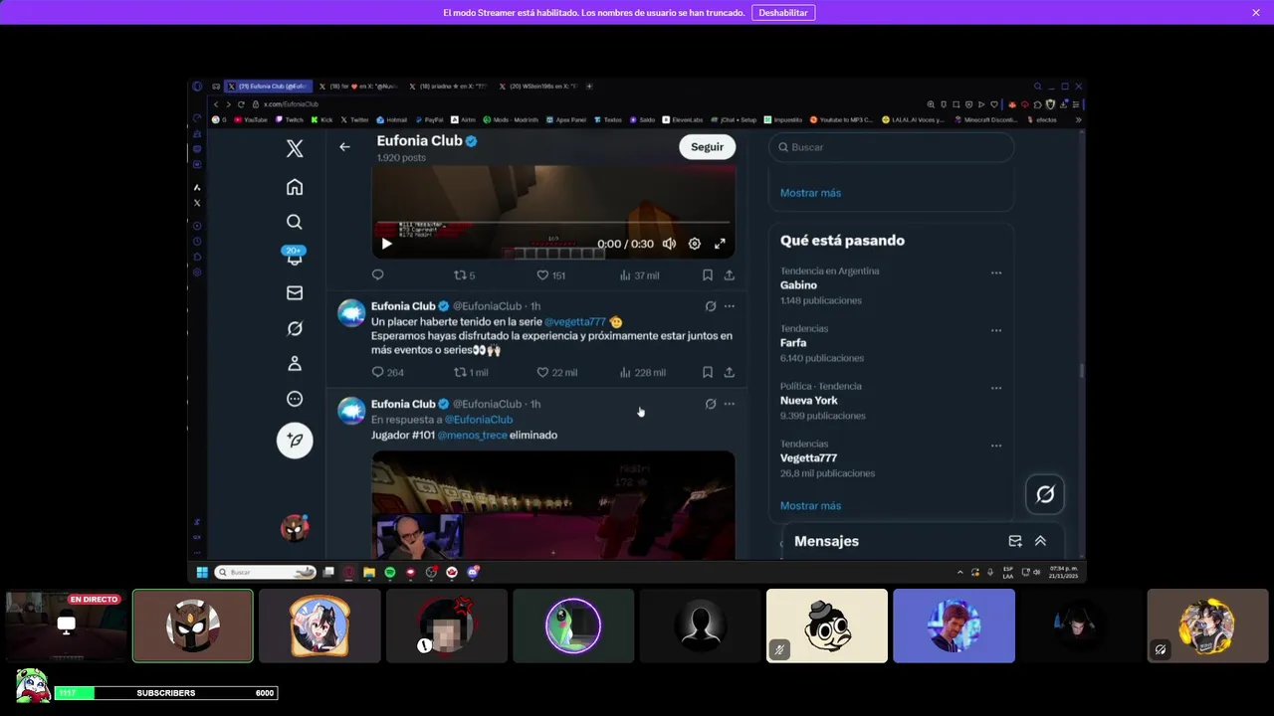Open the Jugador #101 tweet image
Viewport: 1274px width, 716px height.
[553, 505]
